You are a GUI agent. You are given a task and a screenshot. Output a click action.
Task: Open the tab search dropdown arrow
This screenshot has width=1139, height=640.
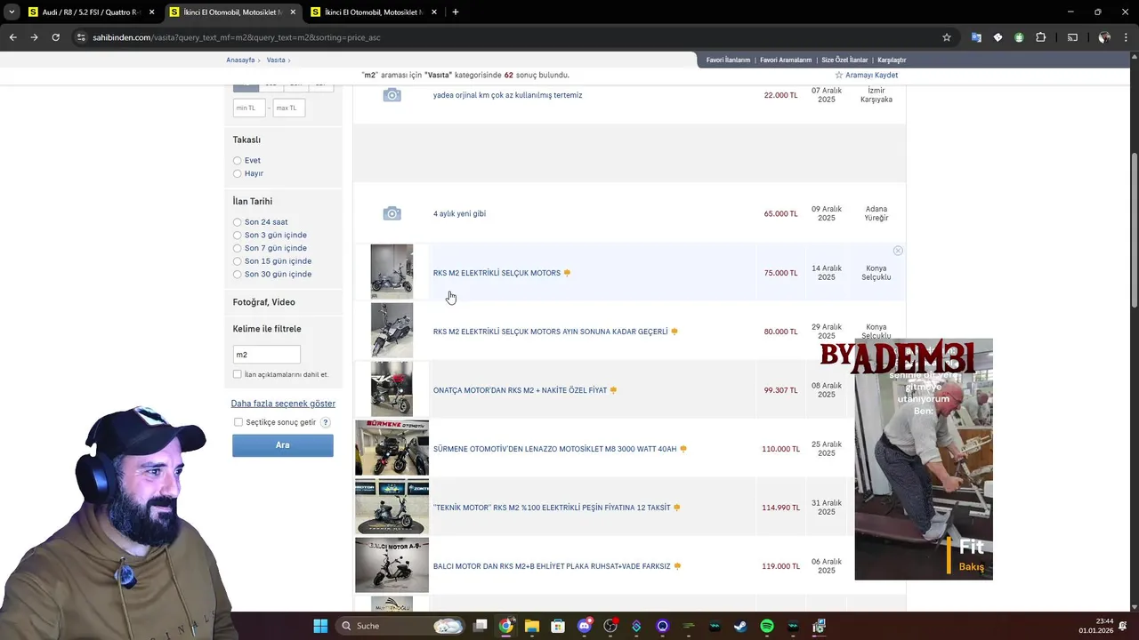pos(12,12)
